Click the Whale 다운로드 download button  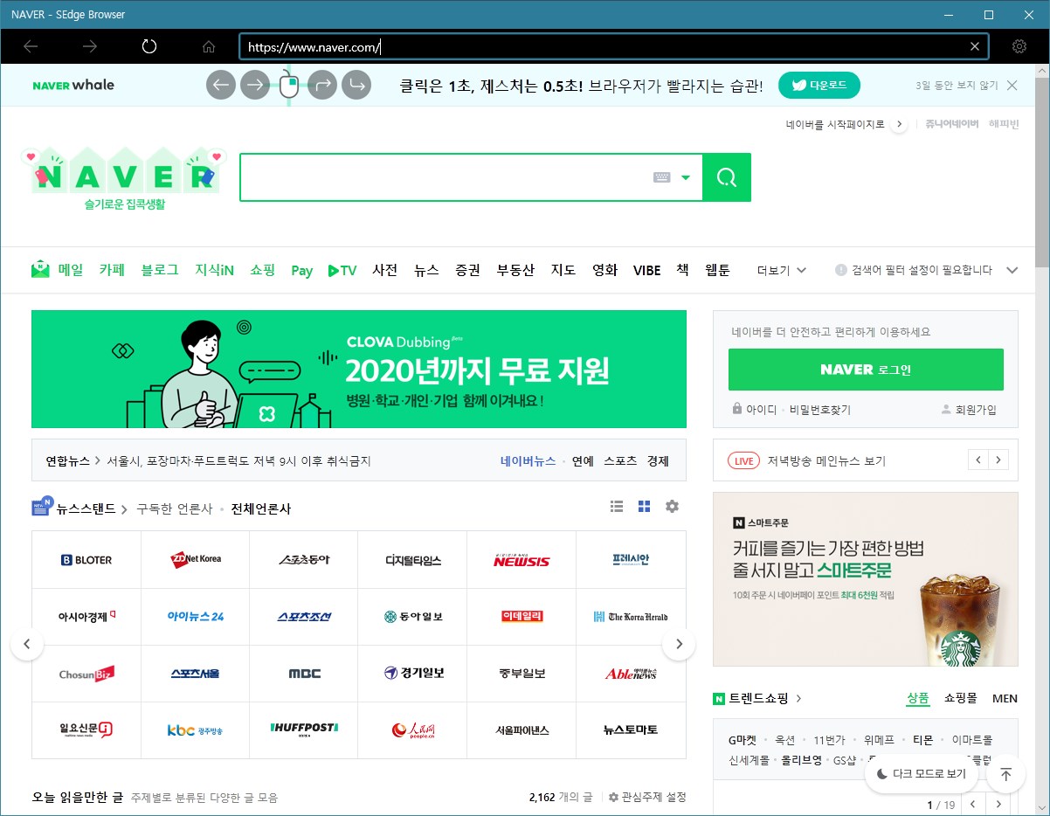819,86
